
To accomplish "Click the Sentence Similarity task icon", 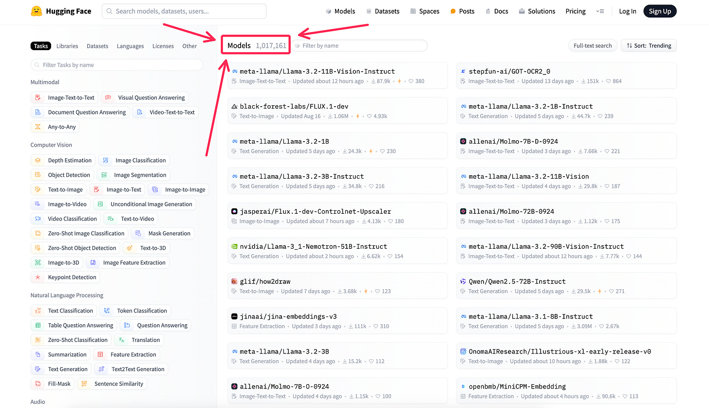I will [x=84, y=384].
